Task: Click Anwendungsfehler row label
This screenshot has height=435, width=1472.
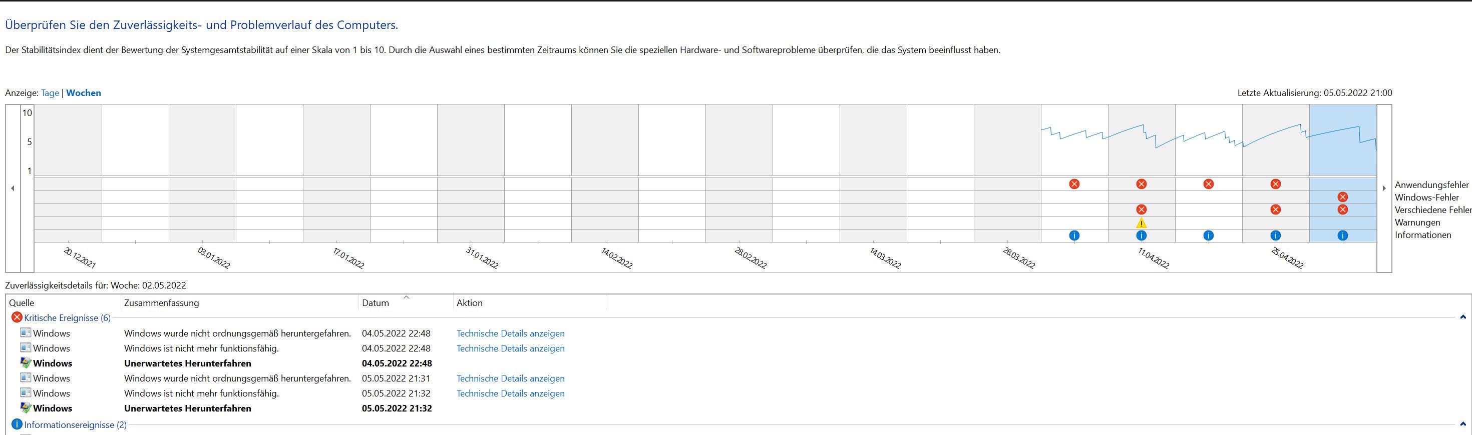Action: click(1431, 185)
